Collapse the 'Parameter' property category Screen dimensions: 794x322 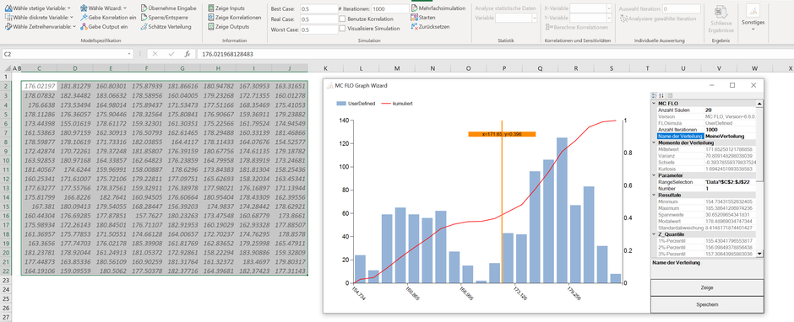click(x=654, y=174)
